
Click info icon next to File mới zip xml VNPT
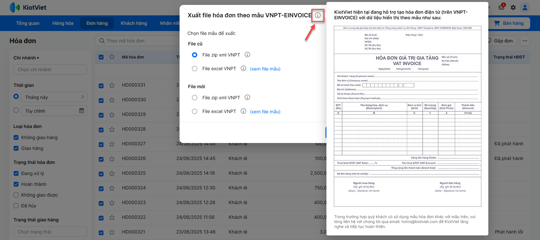coord(247,97)
